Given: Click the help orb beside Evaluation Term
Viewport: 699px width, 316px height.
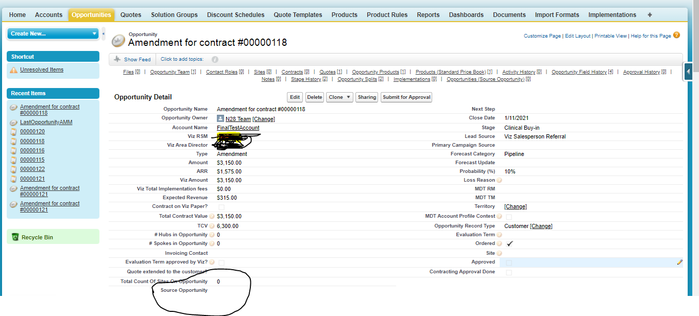Looking at the screenshot, I should click(x=499, y=235).
